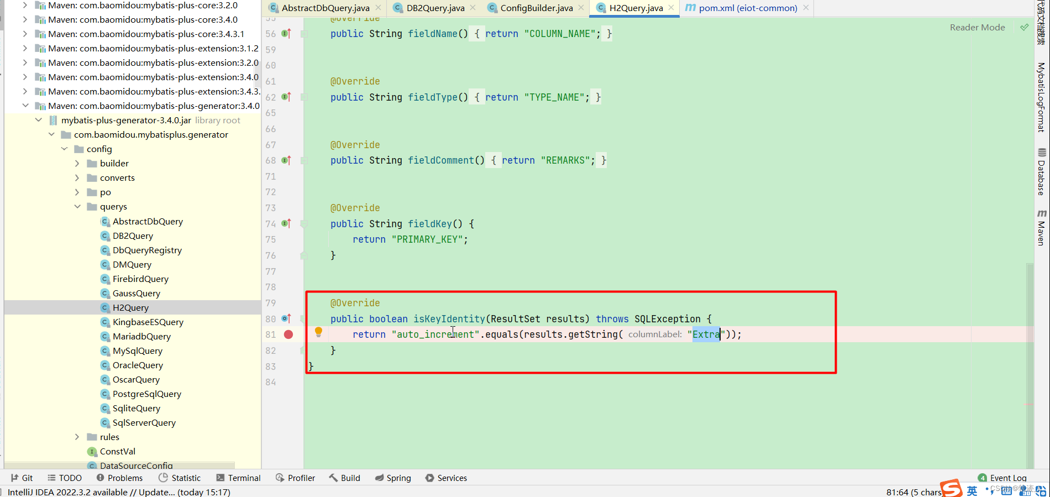
Task: Open the MybatisLogFormat tool window
Action: (1041, 97)
